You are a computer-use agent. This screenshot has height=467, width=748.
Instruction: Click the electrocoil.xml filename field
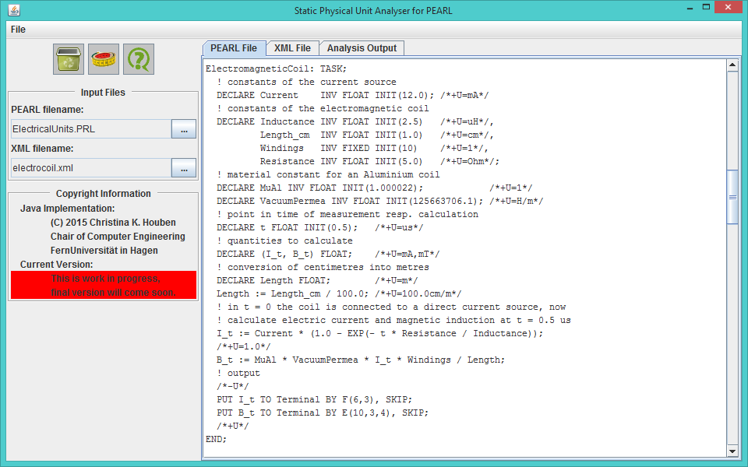(88, 167)
